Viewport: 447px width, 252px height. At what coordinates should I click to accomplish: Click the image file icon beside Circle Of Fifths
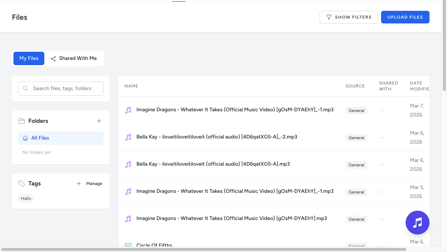tap(128, 245)
